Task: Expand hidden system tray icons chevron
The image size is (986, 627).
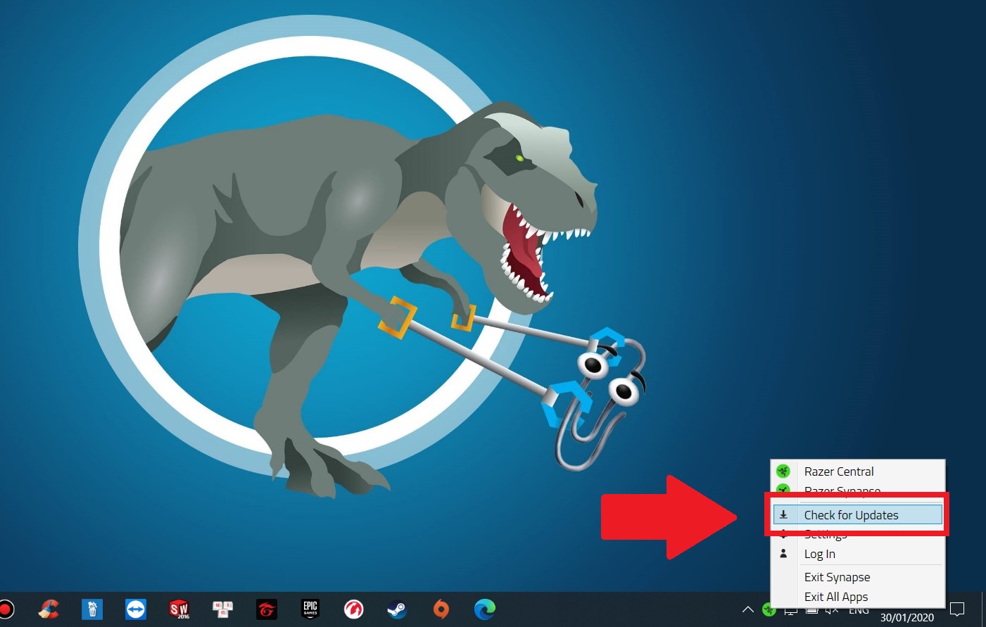Action: click(x=748, y=609)
